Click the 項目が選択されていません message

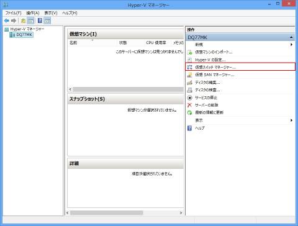point(152,174)
